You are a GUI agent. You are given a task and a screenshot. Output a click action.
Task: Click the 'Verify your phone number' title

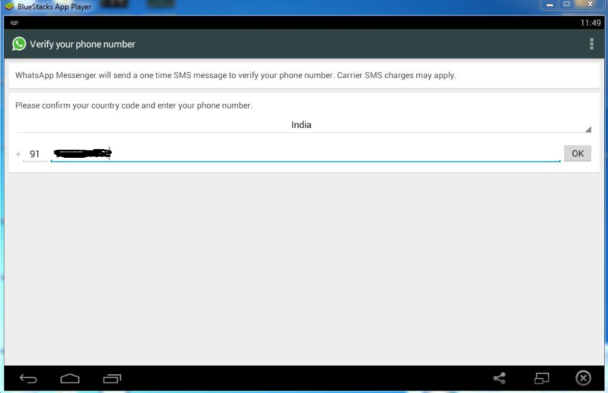pyautogui.click(x=82, y=44)
